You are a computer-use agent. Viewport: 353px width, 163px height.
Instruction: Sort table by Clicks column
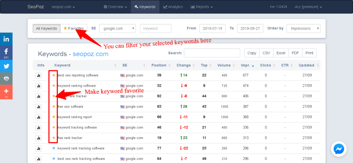click(267, 65)
